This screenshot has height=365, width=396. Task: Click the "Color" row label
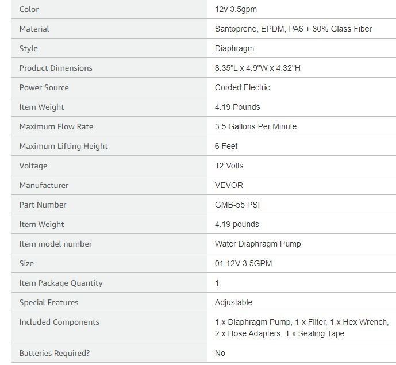coord(29,9)
